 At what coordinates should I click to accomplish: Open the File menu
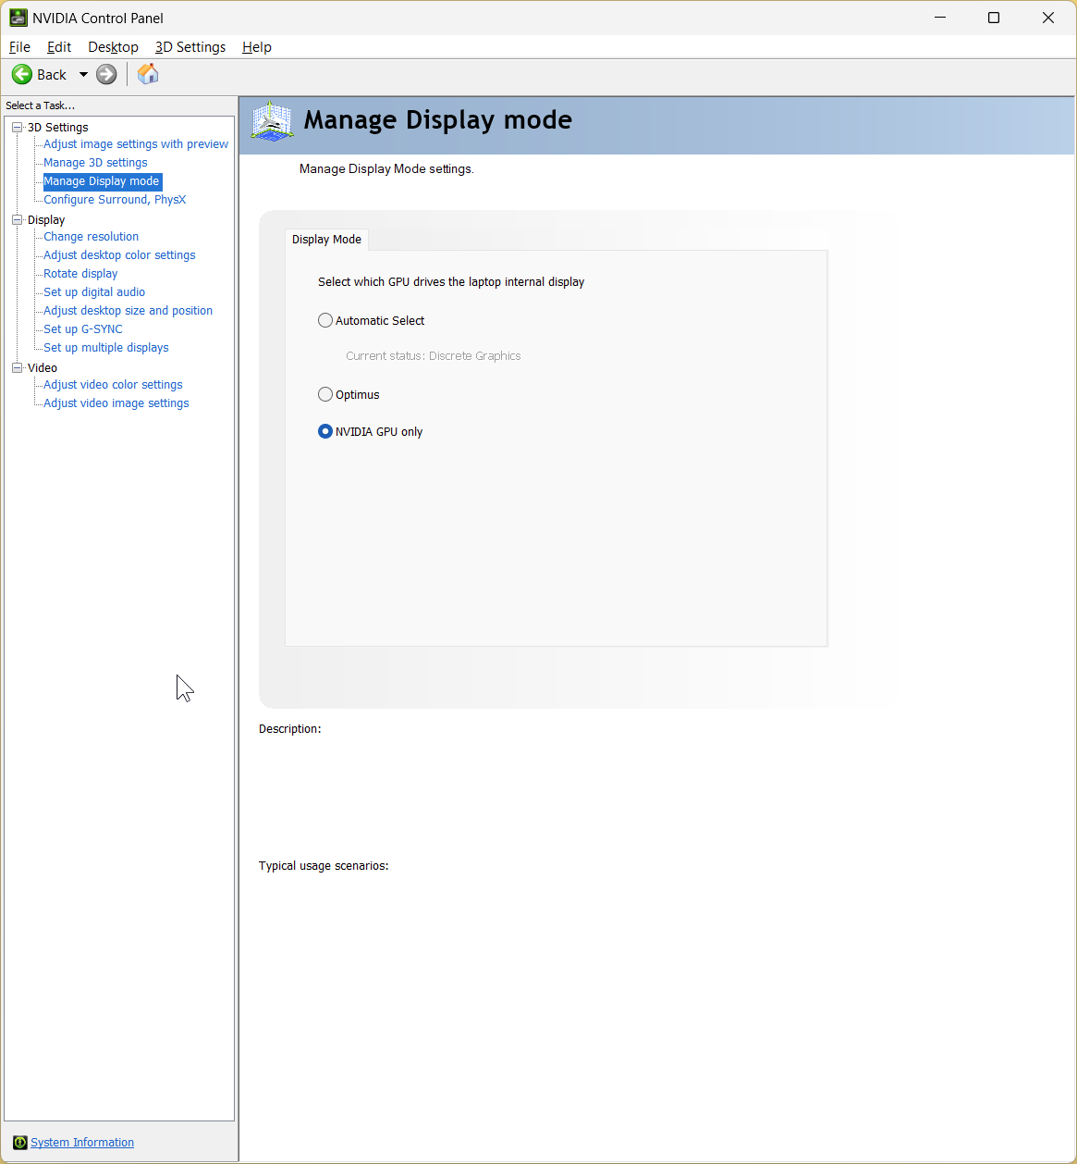coord(19,47)
